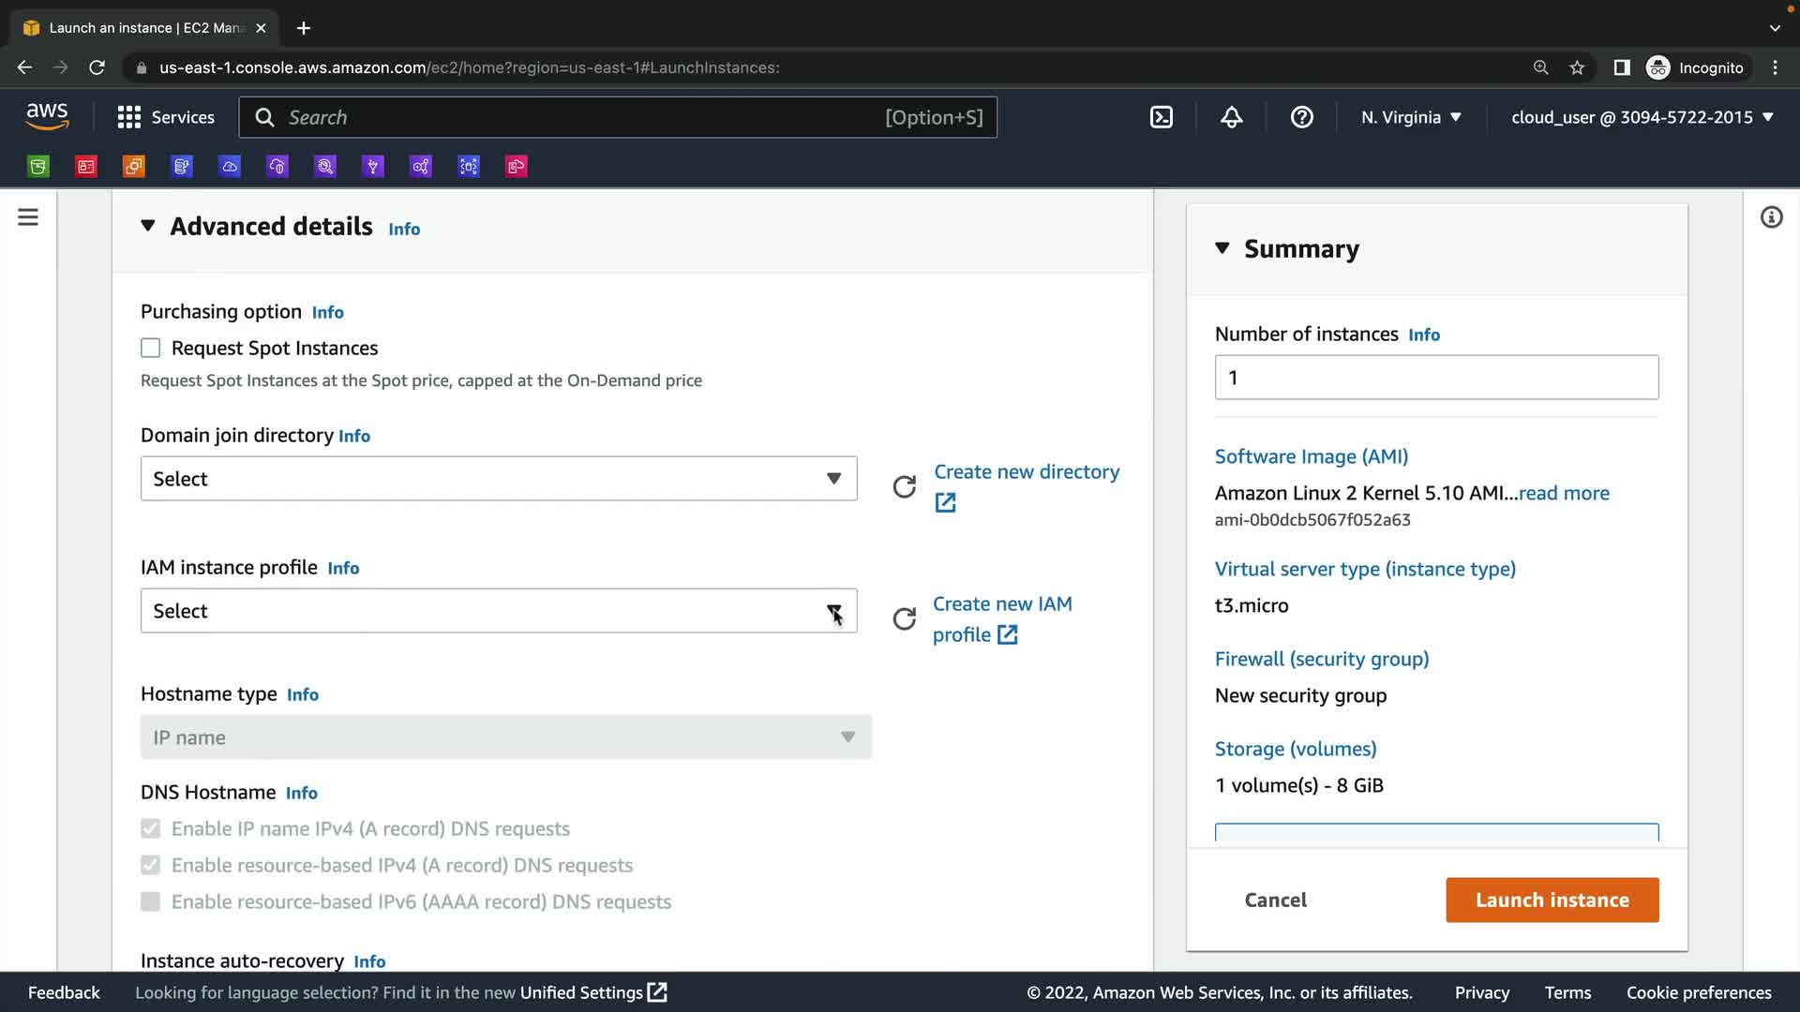Screen dimensions: 1800x1012
Task: Open the S3 green bucket shortcut
Action: 38,167
